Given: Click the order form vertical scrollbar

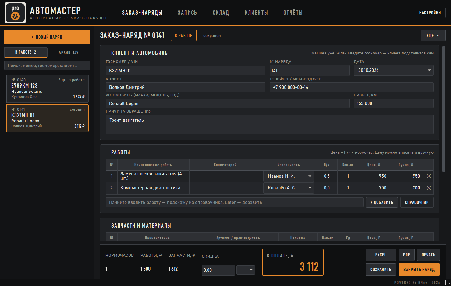Looking at the screenshot, I should tap(444, 110).
